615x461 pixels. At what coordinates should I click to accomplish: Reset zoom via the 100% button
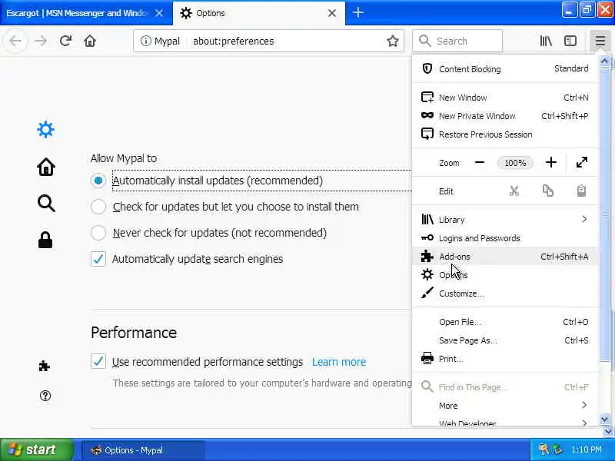[x=515, y=163]
